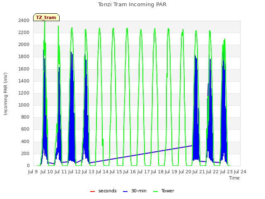Click the 1200 y-axis tick label
Viewport: 265px width, 199px height.
(24, 93)
